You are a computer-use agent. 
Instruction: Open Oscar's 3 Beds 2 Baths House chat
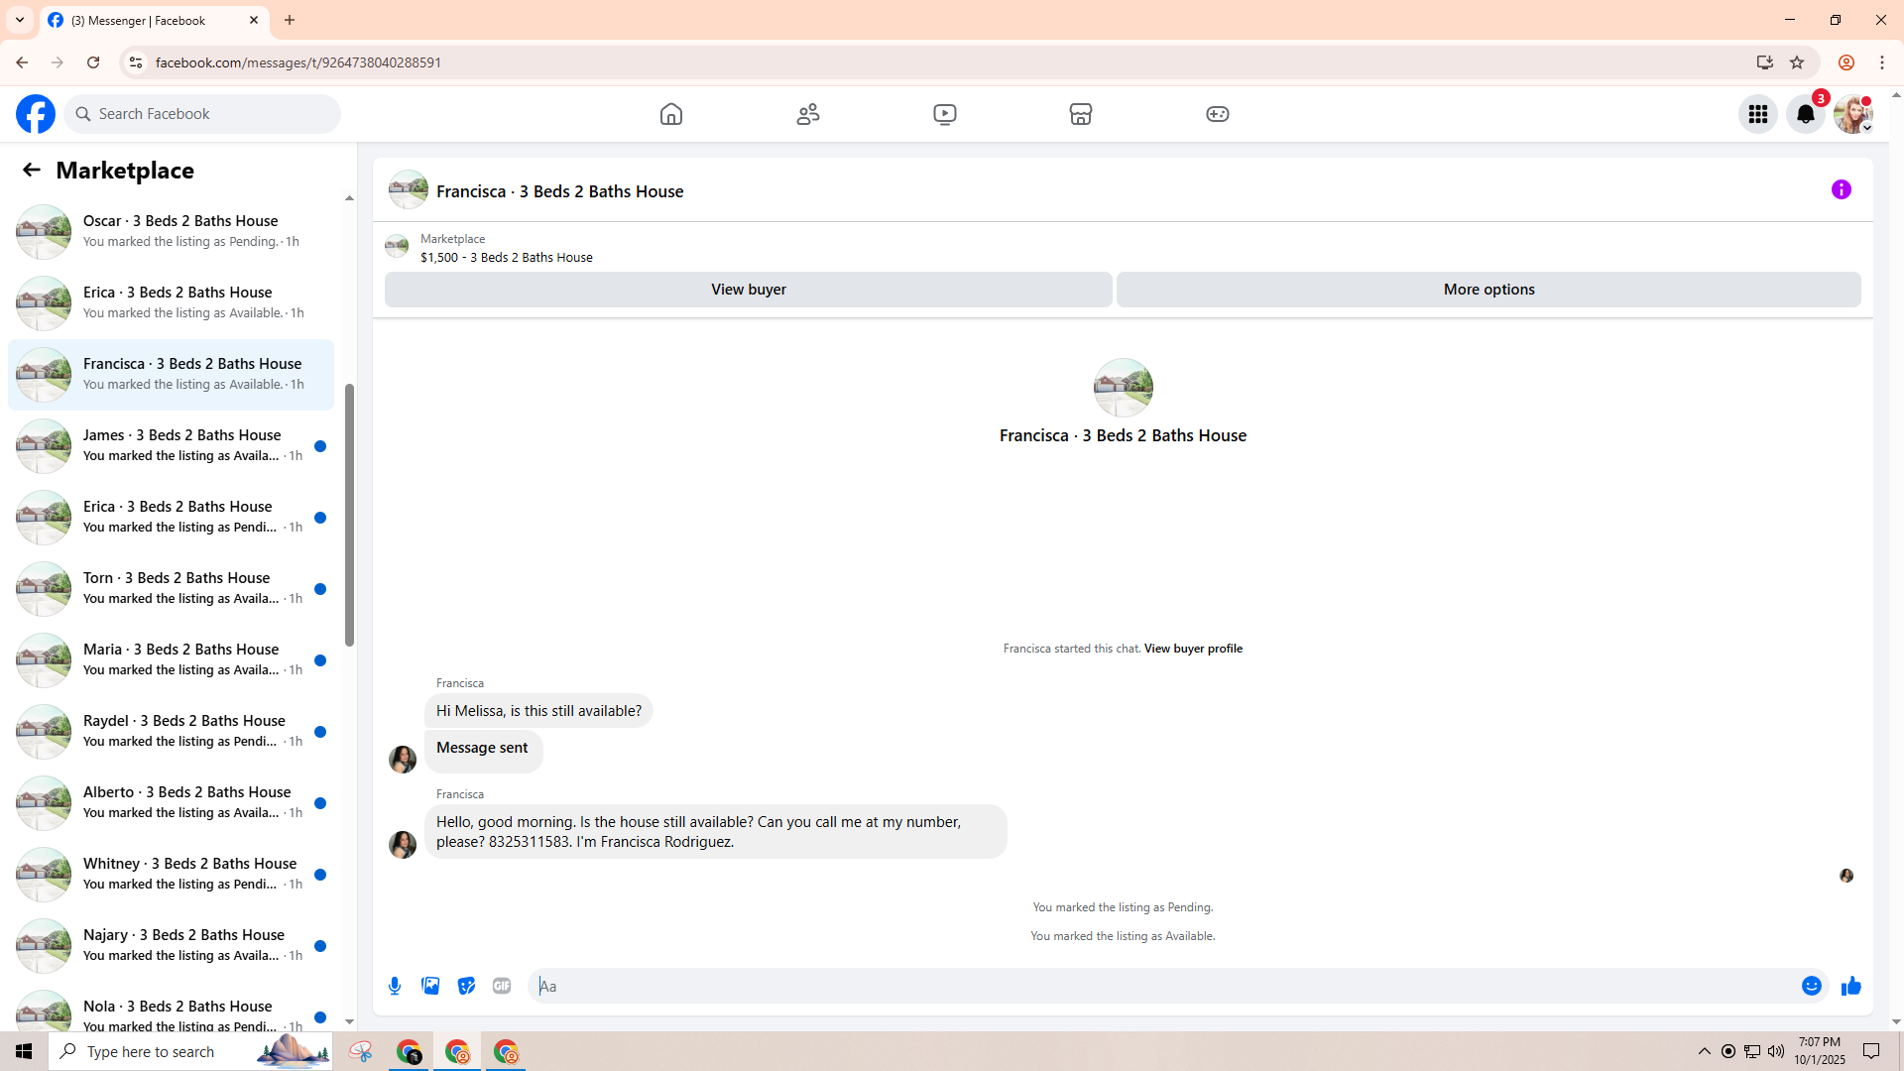pos(171,231)
